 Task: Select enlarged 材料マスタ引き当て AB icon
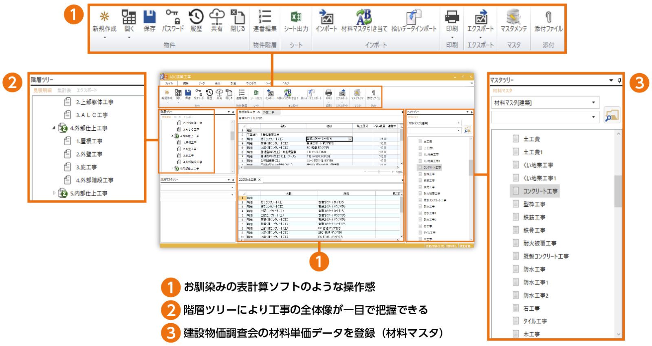pos(364,17)
